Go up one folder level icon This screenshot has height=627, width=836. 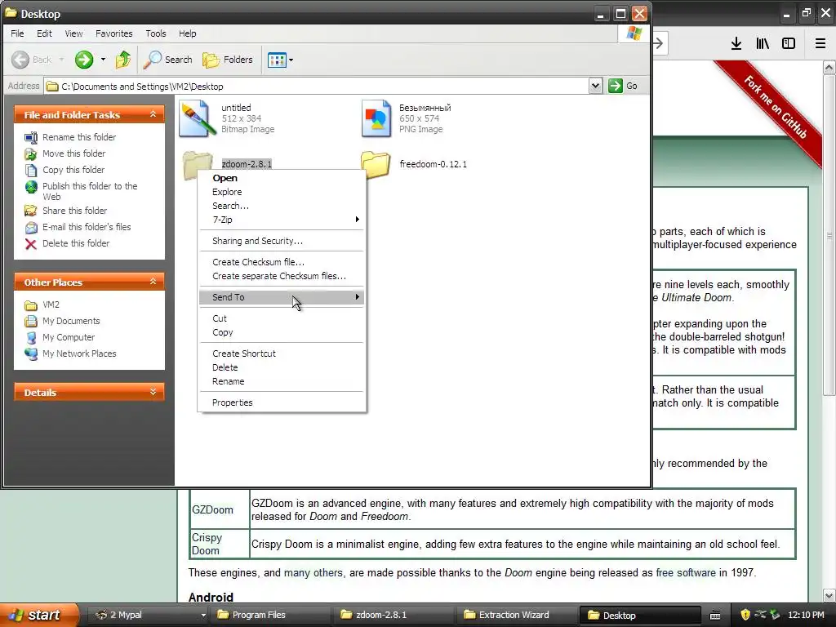[x=123, y=60]
